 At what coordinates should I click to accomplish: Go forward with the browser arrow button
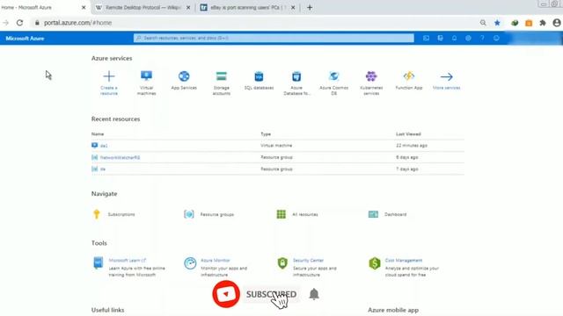point(6,23)
